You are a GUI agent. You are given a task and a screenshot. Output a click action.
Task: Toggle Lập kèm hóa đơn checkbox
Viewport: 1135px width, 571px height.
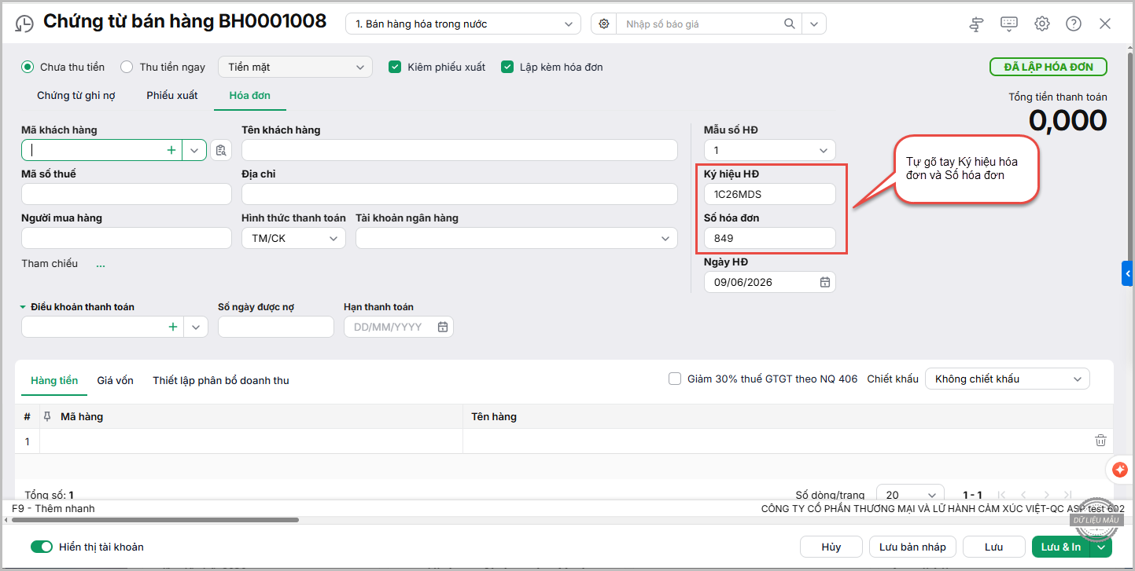tap(507, 67)
